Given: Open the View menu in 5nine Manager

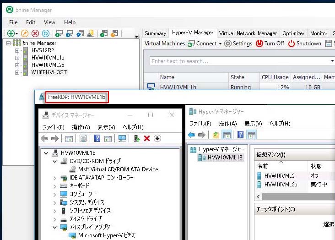Looking at the screenshot, I should 49,22.
